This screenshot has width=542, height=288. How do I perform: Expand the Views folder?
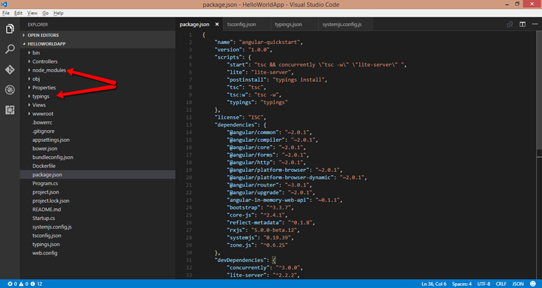[x=39, y=105]
